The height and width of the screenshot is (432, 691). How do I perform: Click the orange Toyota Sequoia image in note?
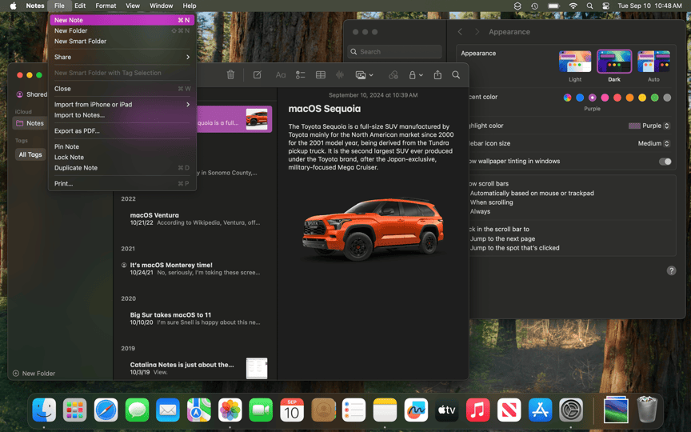click(373, 230)
